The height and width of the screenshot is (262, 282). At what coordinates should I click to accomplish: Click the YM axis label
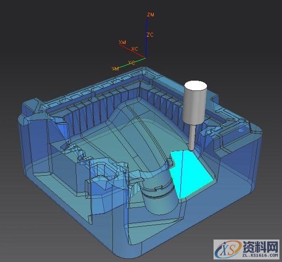tap(115, 68)
